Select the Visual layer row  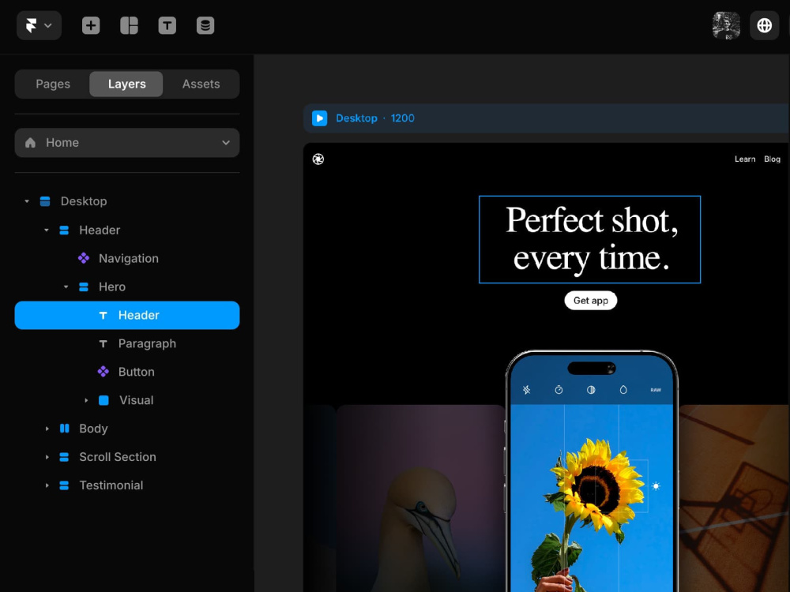[127, 400]
